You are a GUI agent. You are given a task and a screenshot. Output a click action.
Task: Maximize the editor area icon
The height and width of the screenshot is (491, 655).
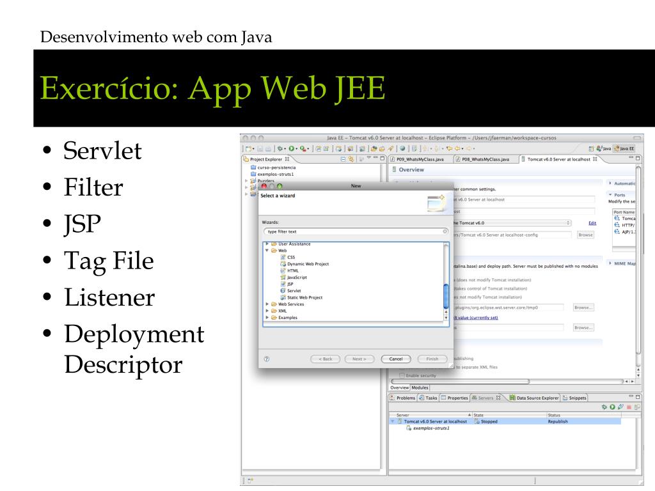tap(638, 159)
